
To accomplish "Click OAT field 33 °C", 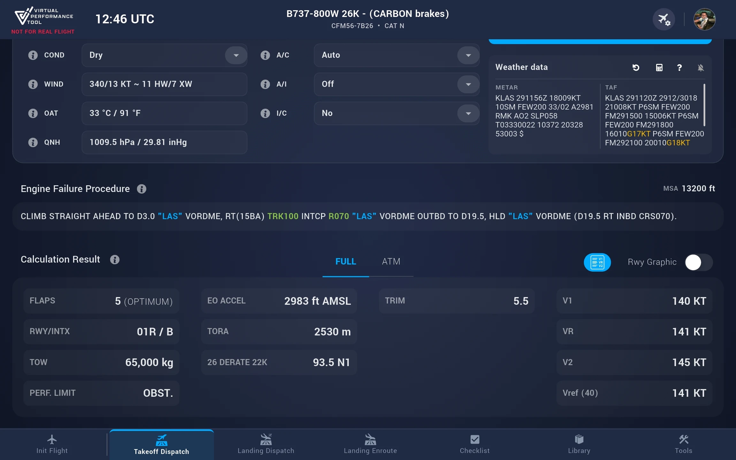I will coord(164,113).
